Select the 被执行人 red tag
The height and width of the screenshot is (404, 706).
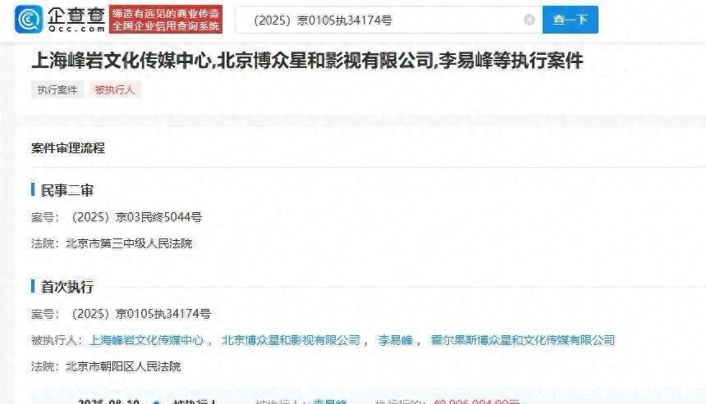tap(115, 90)
